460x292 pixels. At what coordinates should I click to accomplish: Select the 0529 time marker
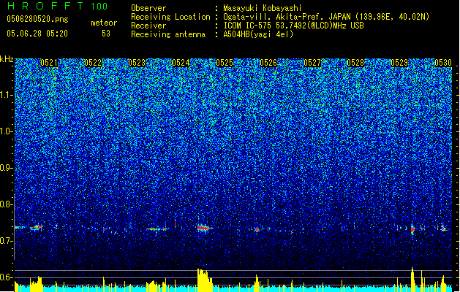click(399, 63)
